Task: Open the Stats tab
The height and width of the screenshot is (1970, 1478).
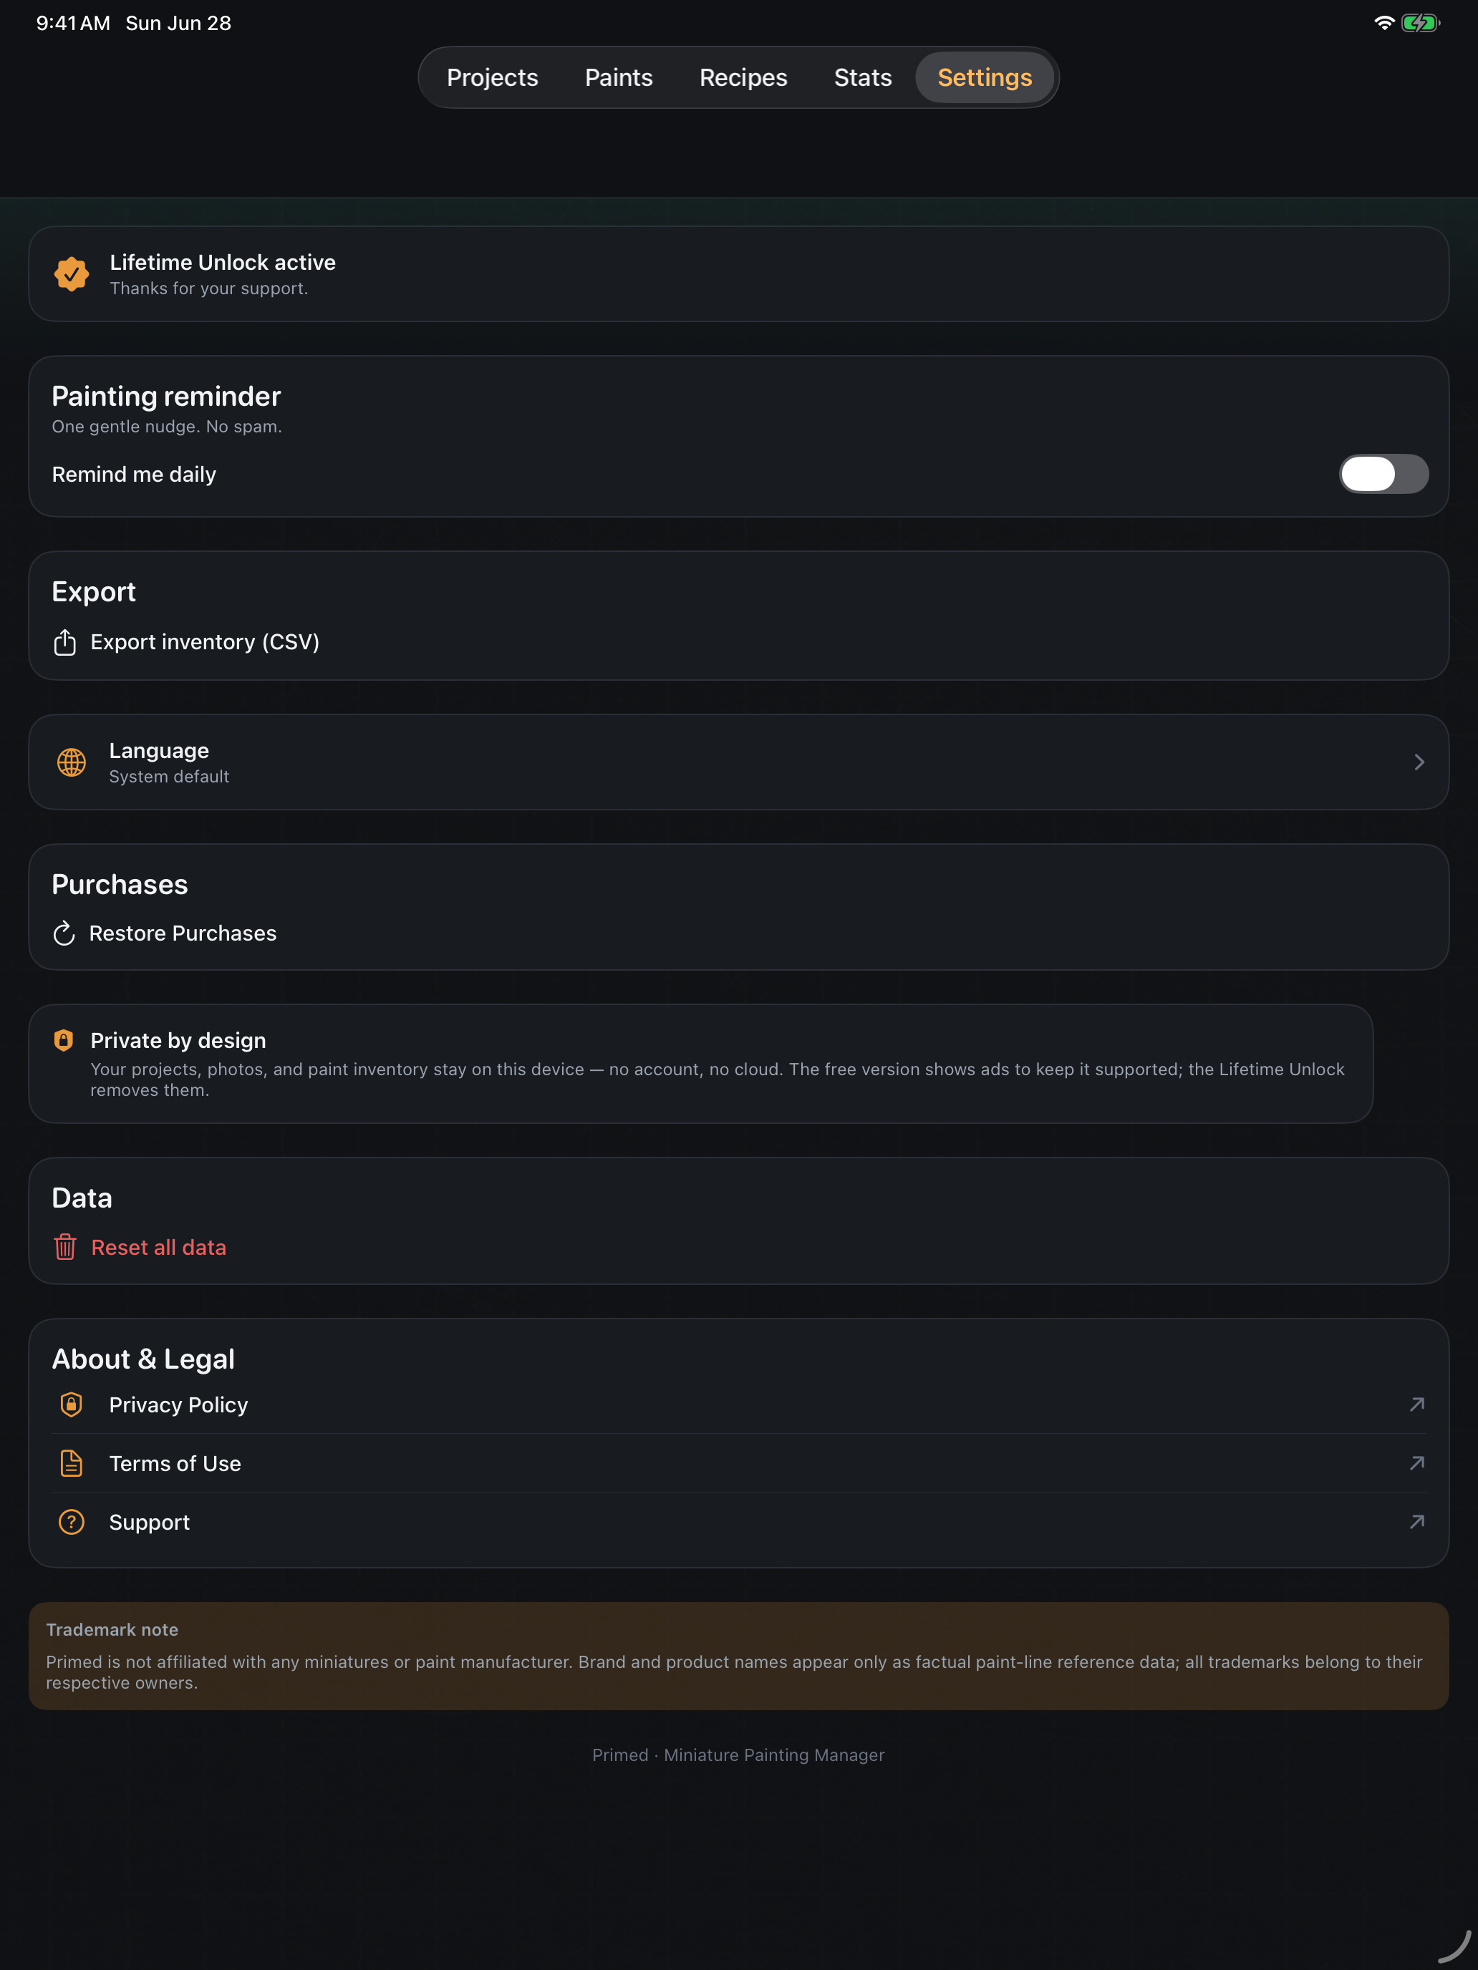Action: coord(862,77)
